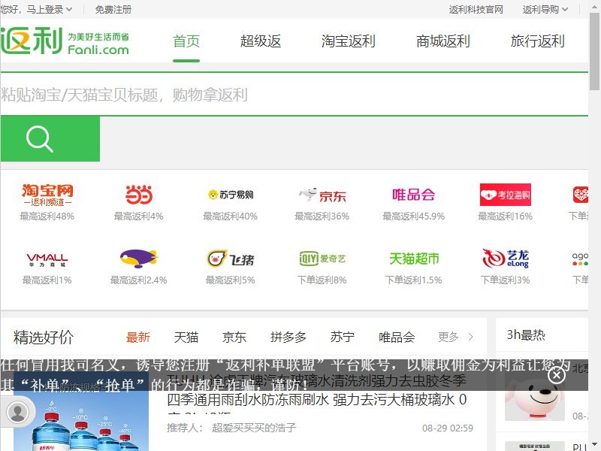Viewport: 601px width, 451px height.
Task: Open the Dangdang store logo
Action: coord(139,195)
